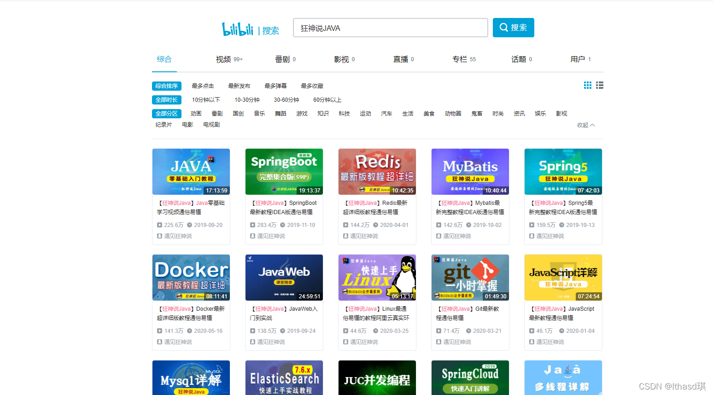
Task: Select 综合排序 sort option
Action: pyautogui.click(x=167, y=86)
